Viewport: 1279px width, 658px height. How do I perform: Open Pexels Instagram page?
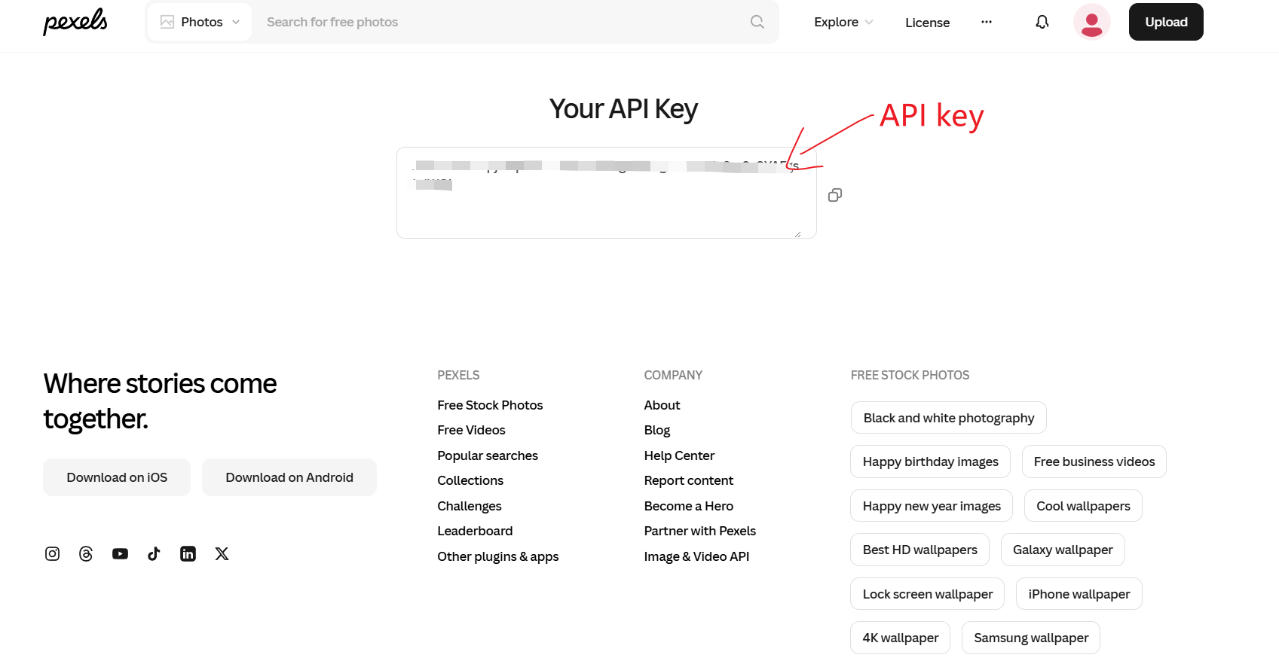pyautogui.click(x=52, y=554)
